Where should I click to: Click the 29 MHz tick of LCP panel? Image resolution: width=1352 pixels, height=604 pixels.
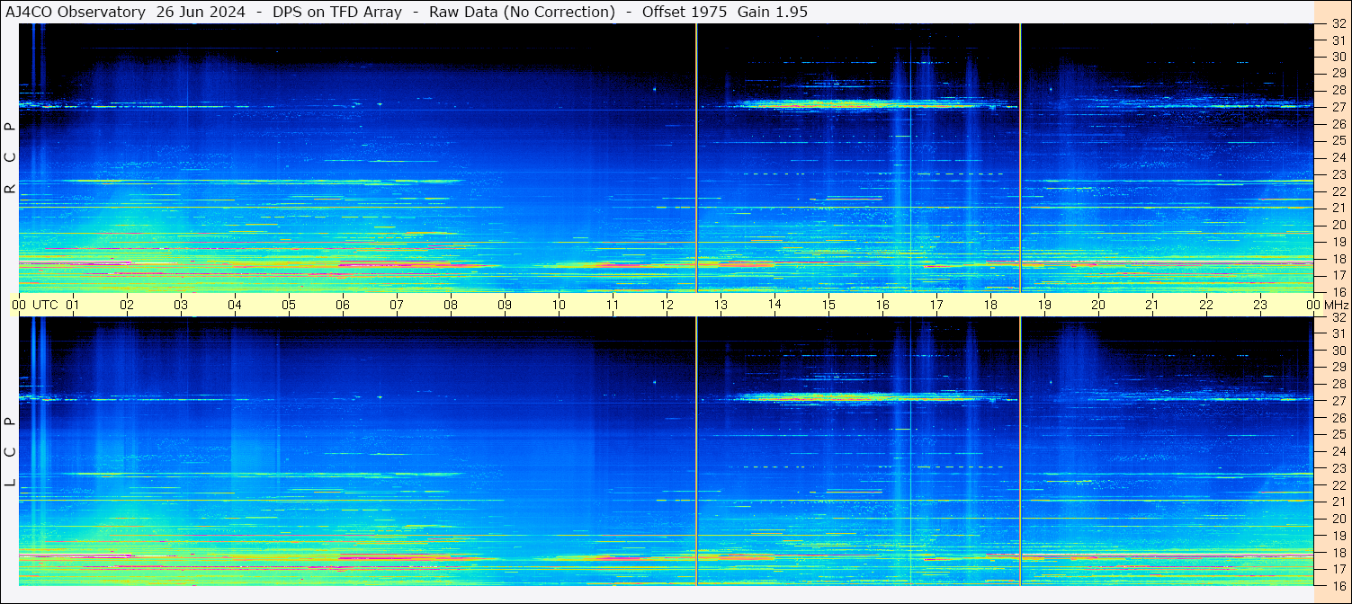[x=1339, y=367]
